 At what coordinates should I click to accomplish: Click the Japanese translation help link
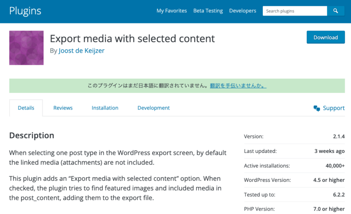click(238, 86)
